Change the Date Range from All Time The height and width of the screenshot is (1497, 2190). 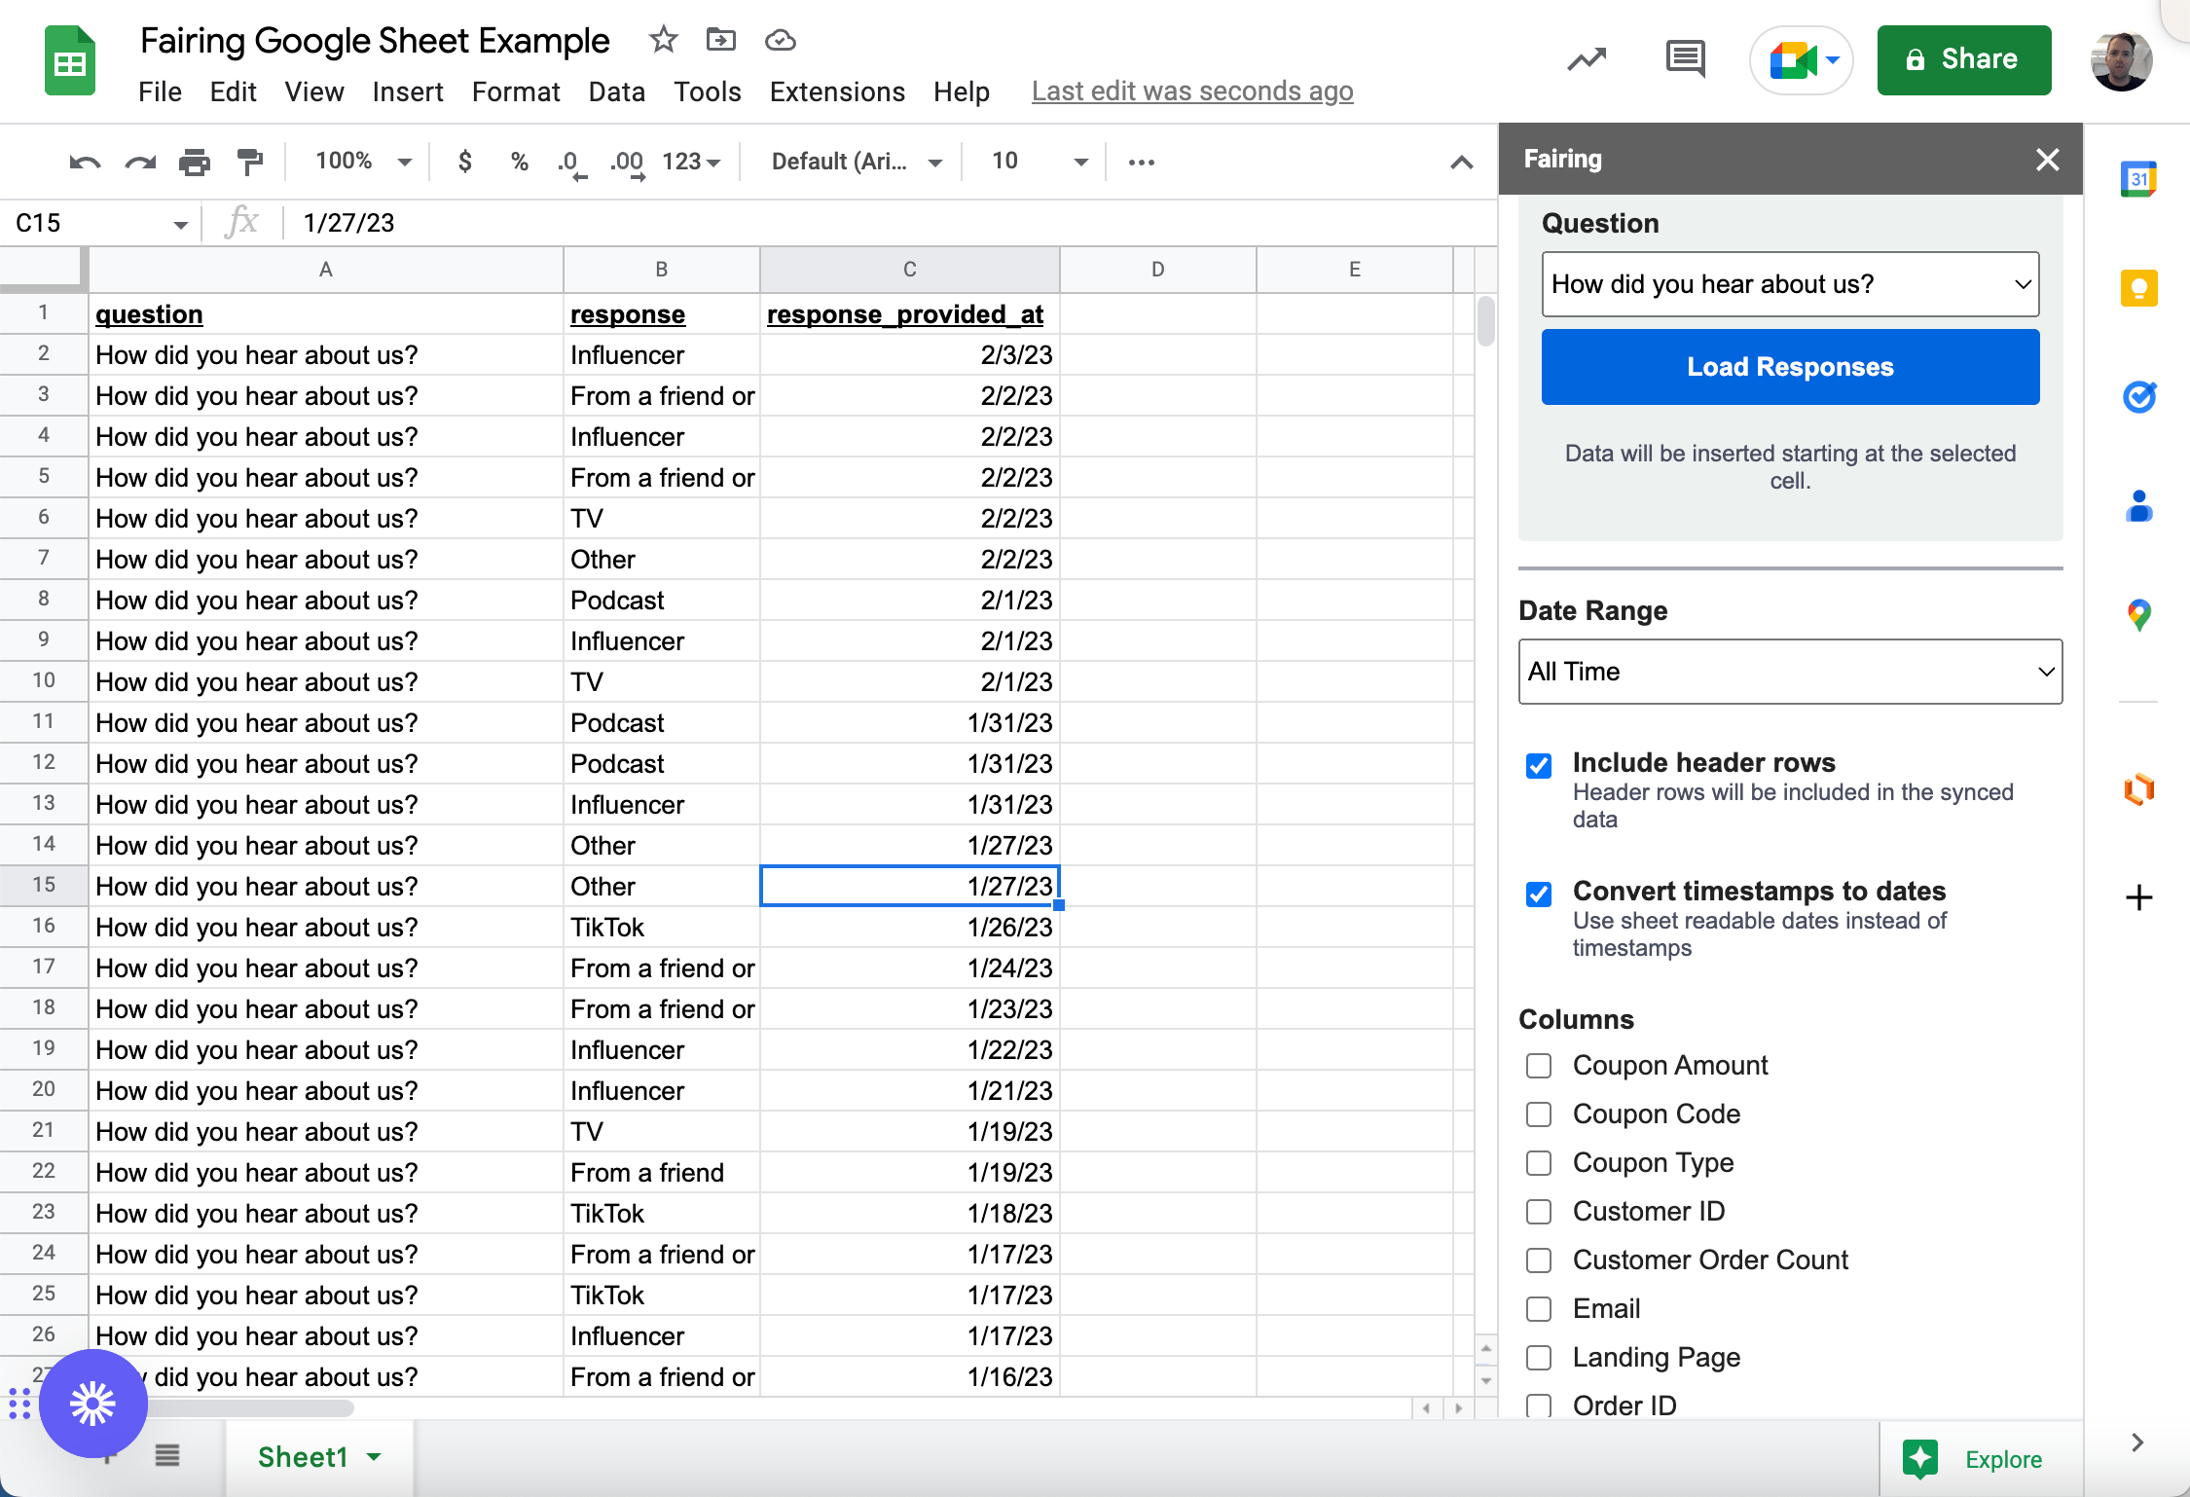point(1789,672)
